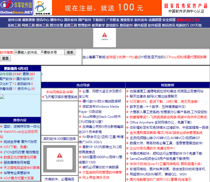Screen dimensions: 210x182
Task: Open 图文处理 category link
Action: (x=56, y=25)
